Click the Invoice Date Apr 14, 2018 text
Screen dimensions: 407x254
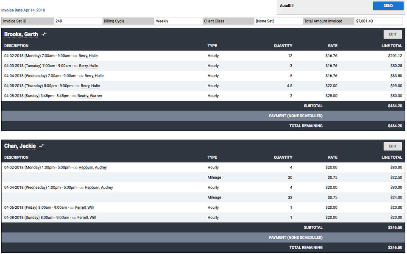pyautogui.click(x=23, y=10)
